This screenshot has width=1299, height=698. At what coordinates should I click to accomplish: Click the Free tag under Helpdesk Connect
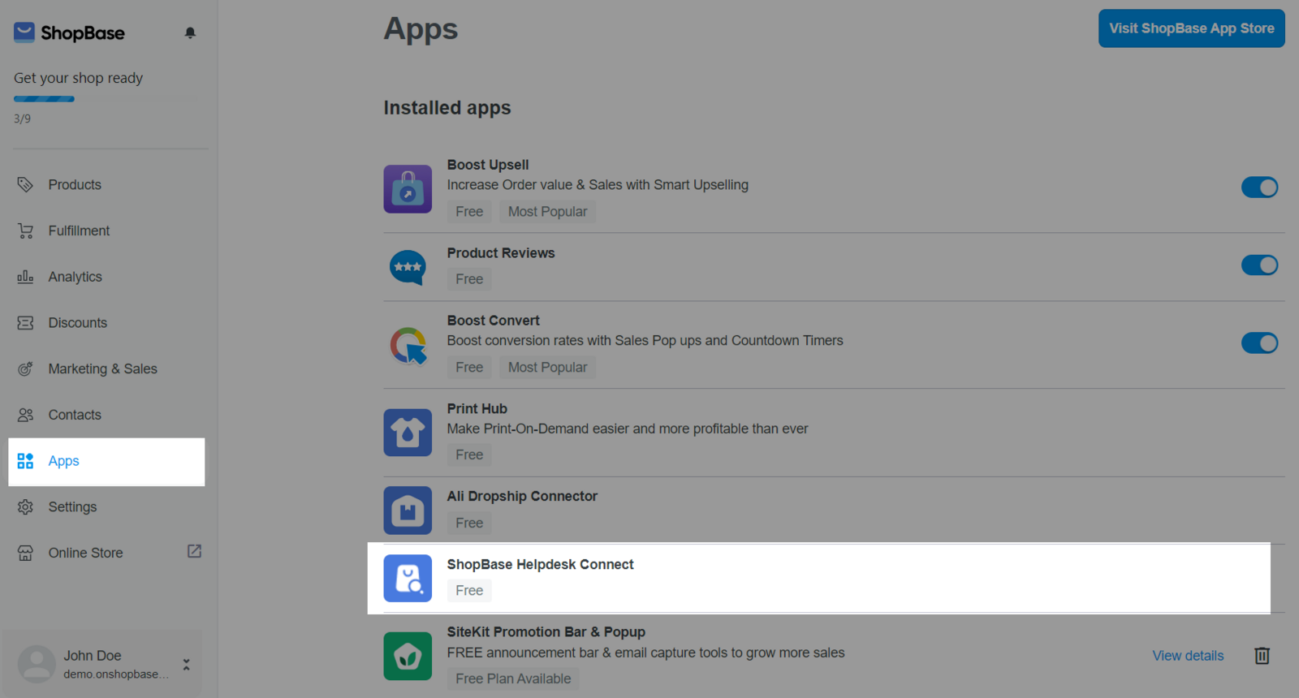469,591
